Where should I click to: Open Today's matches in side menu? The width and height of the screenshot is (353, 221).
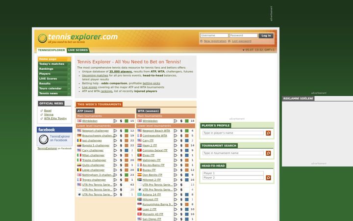(54, 64)
